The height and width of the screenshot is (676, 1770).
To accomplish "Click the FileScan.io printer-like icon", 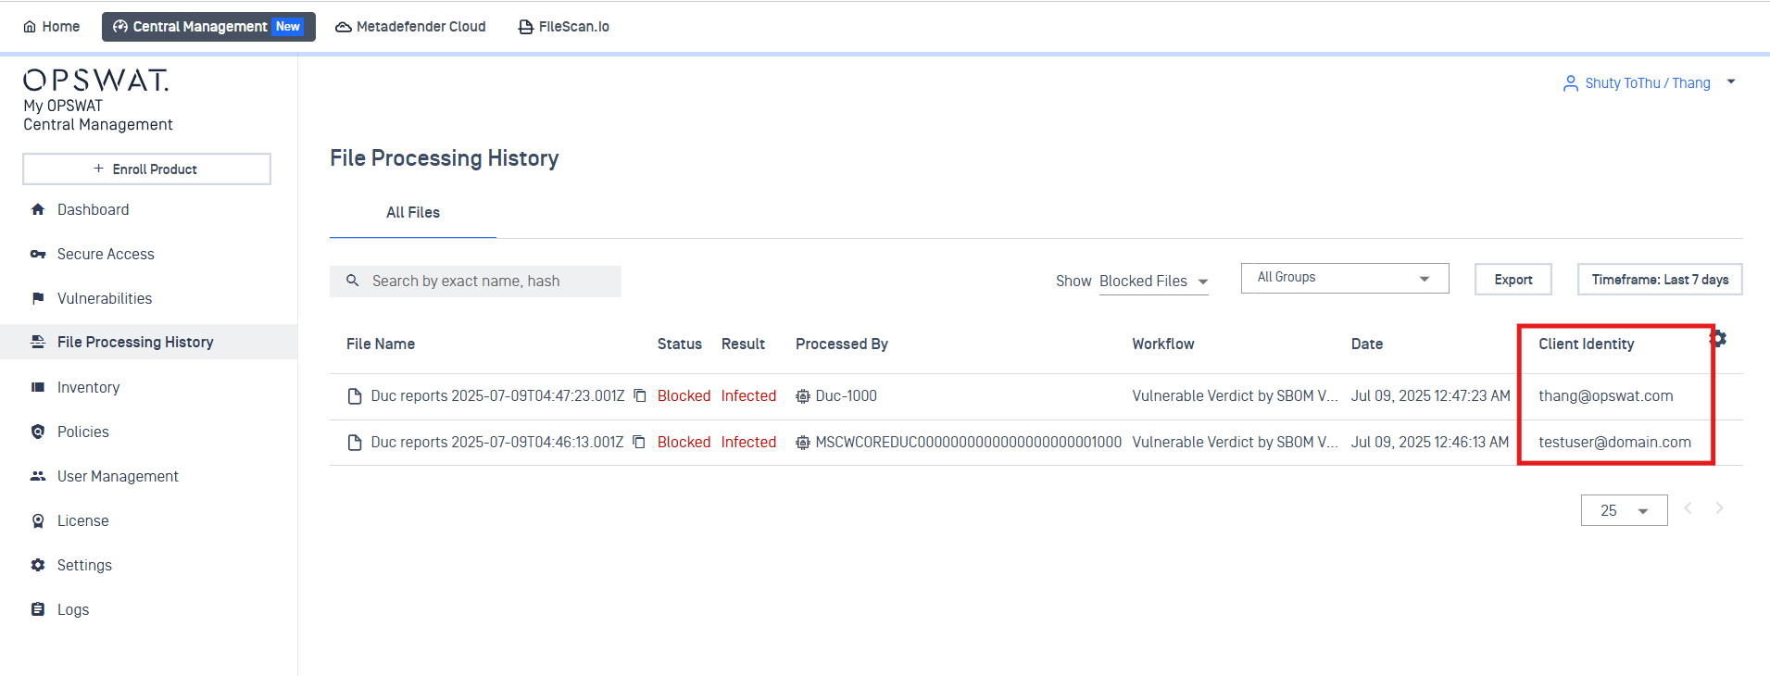I will click(525, 27).
